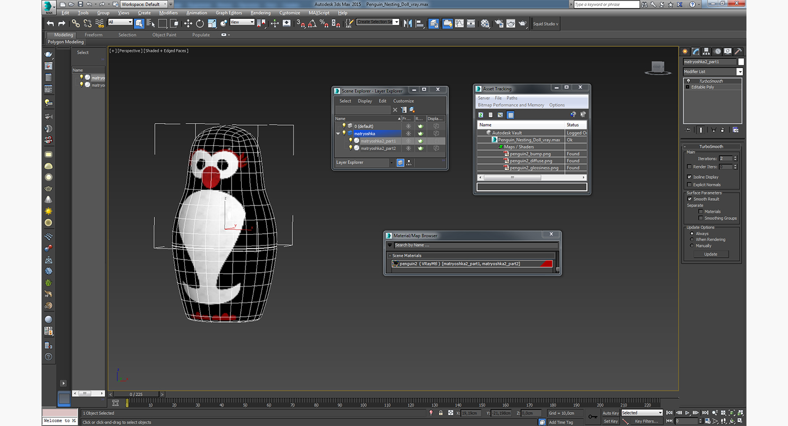Choose the Rectangular Selection Region tool
This screenshot has height=426, width=788.
(x=162, y=23)
